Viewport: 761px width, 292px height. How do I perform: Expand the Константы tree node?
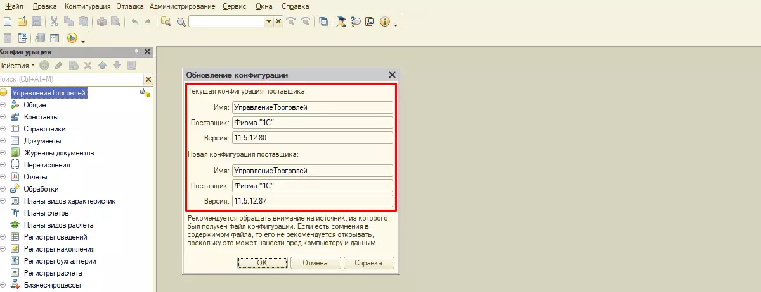[x=3, y=117]
